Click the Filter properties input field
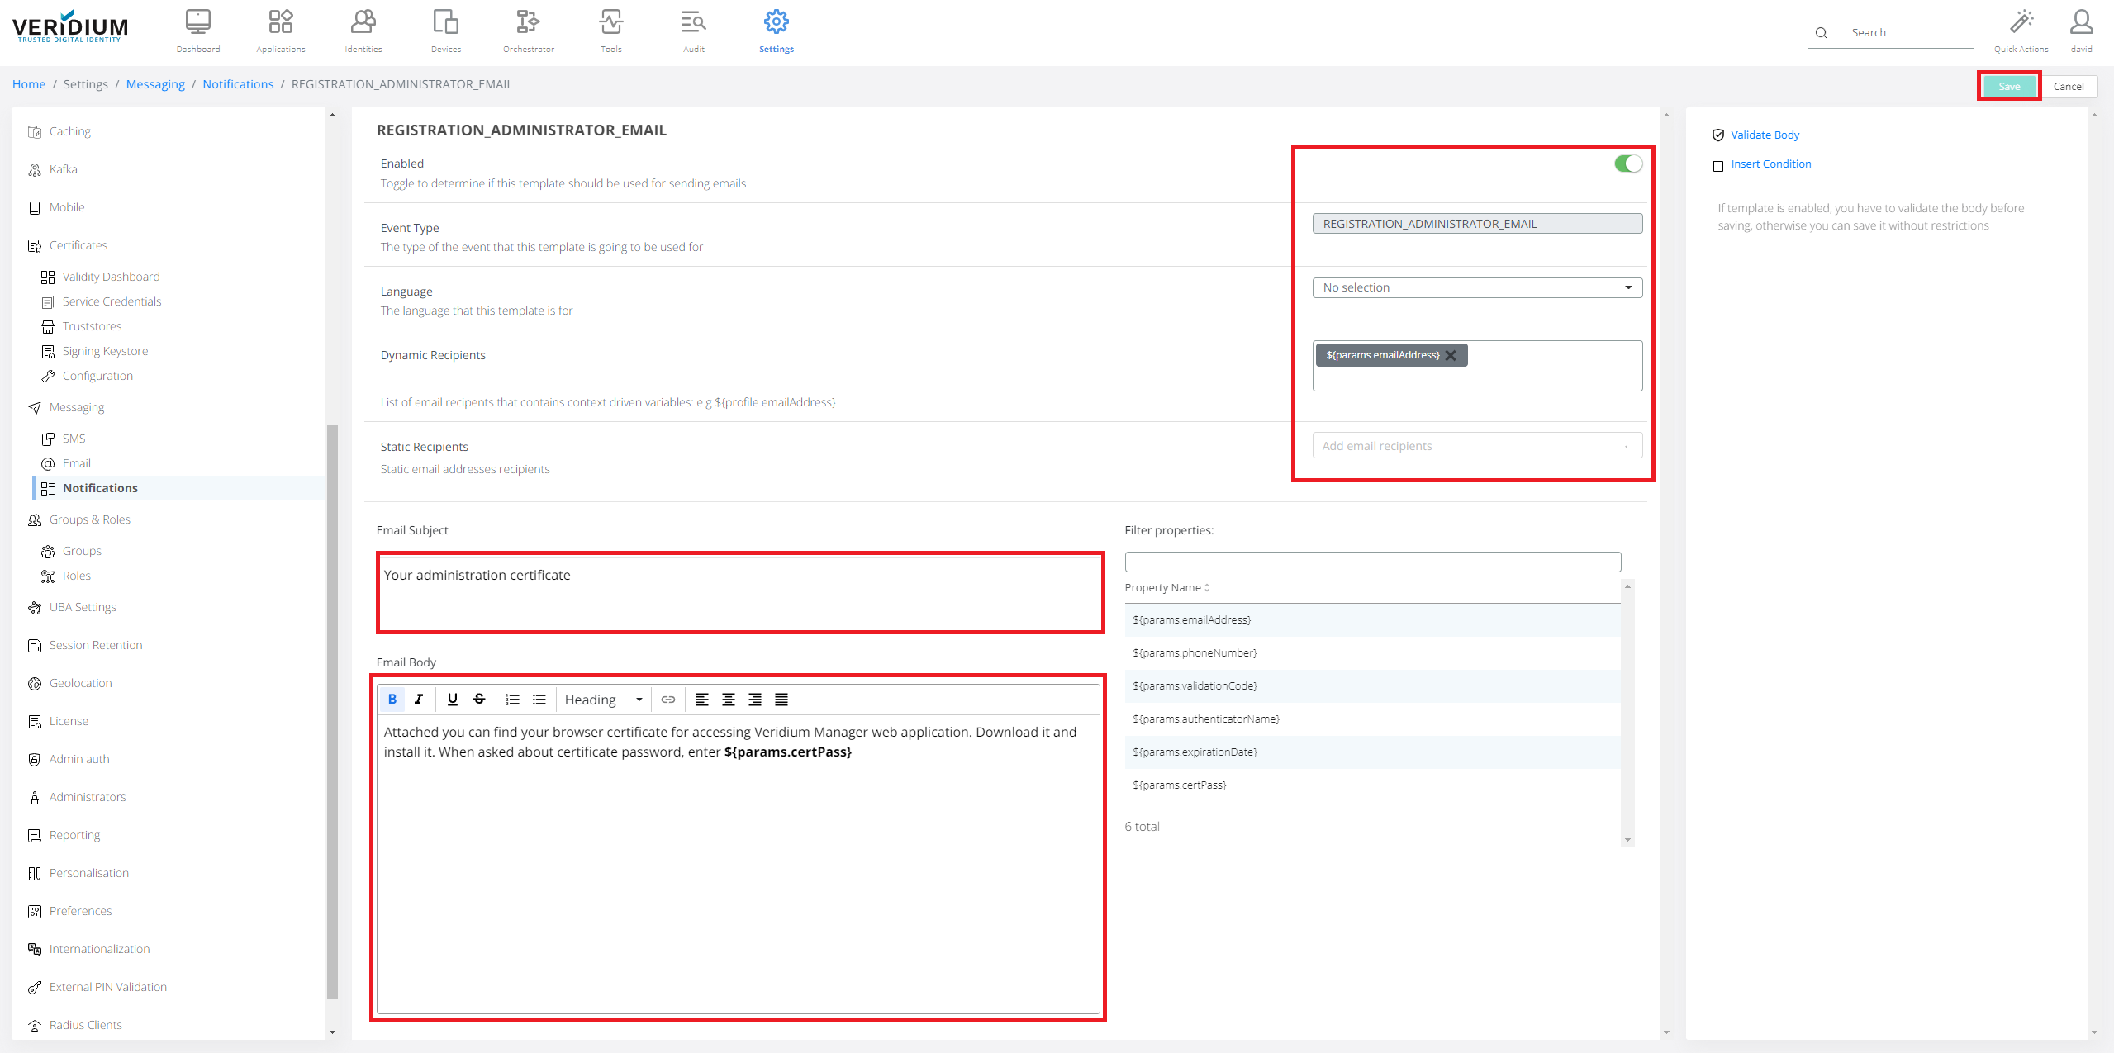 pos(1372,562)
